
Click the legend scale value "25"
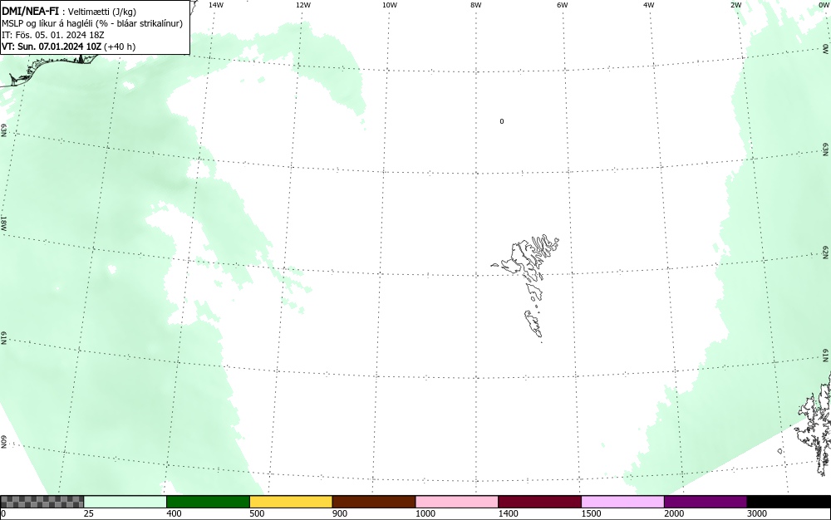(89, 513)
